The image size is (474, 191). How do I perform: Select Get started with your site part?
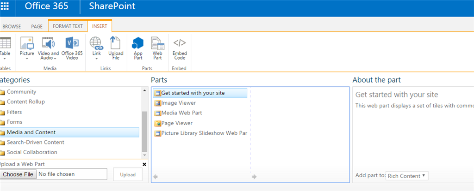point(200,93)
